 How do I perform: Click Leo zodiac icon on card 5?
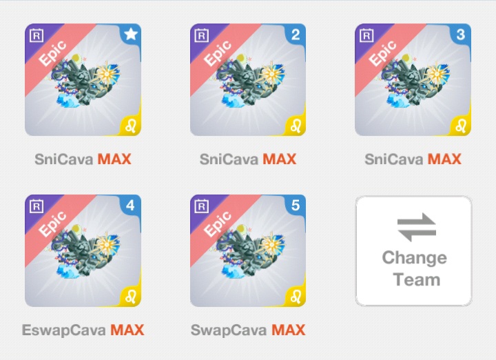pyautogui.click(x=296, y=297)
